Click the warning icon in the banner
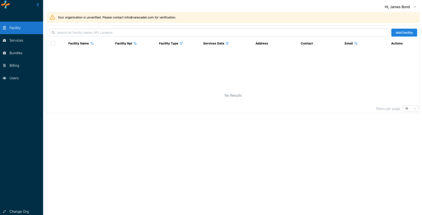This screenshot has height=215, width=422. [x=52, y=17]
